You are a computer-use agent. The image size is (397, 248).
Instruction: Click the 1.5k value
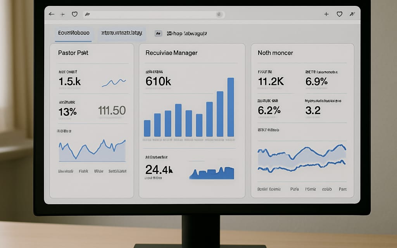70,81
